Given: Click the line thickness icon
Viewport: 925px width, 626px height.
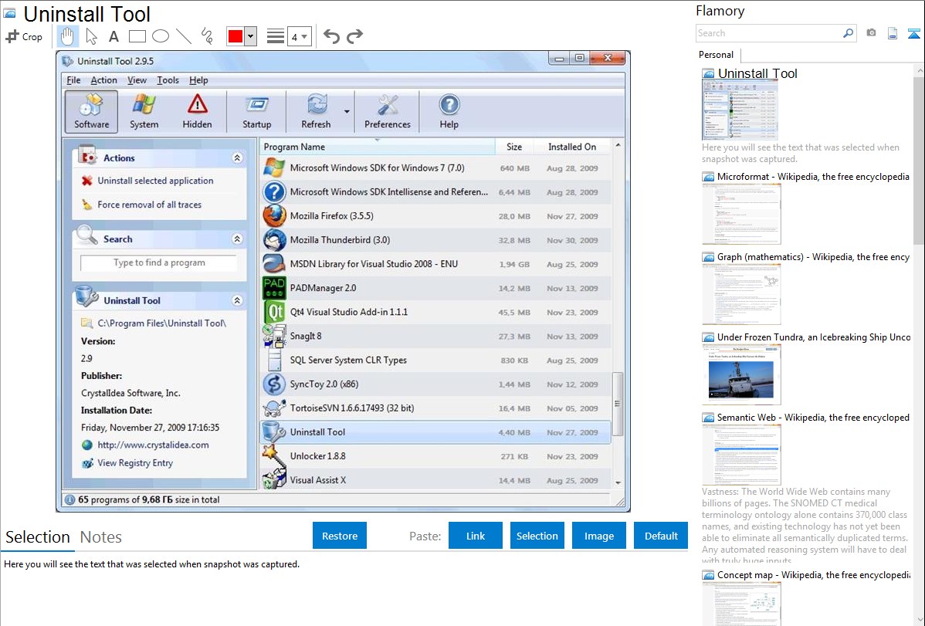Looking at the screenshot, I should pos(276,36).
